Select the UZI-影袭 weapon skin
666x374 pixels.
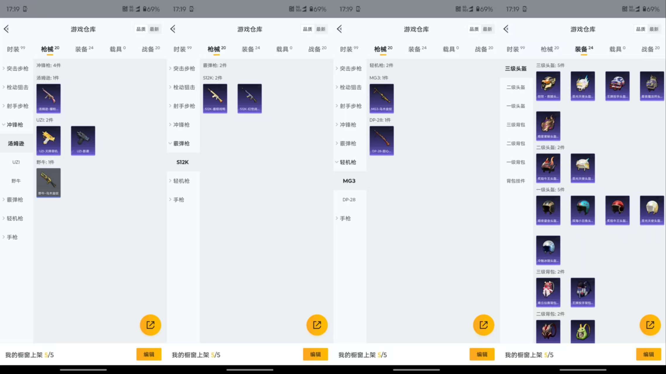83,140
